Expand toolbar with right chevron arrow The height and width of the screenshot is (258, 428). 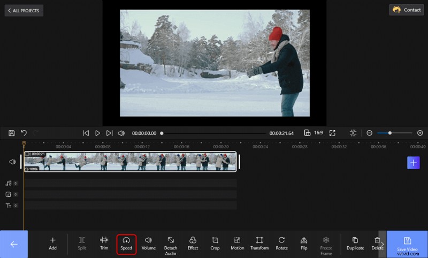(x=383, y=244)
